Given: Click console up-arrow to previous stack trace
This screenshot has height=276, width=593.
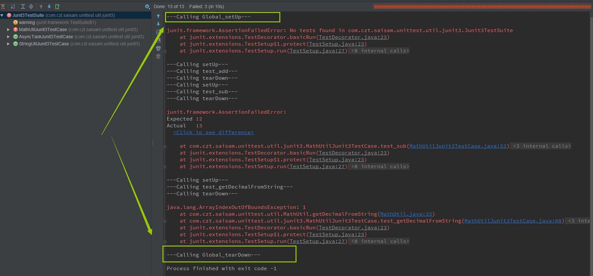Looking at the screenshot, I should [x=158, y=16].
